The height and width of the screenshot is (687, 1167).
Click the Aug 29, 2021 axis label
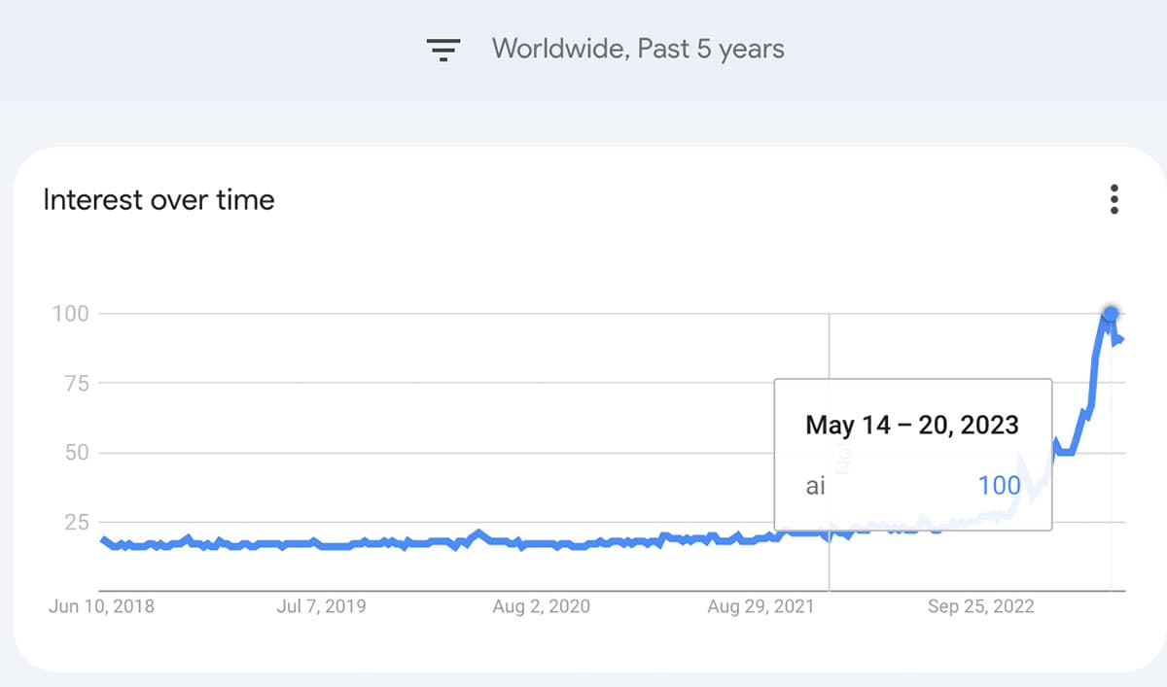click(760, 606)
